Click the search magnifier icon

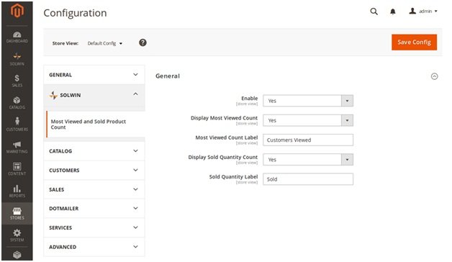374,12
